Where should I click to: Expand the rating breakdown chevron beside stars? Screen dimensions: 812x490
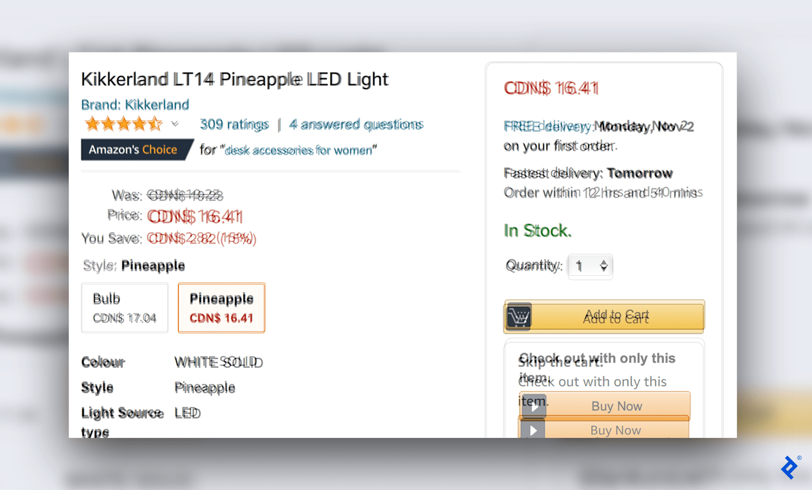175,124
